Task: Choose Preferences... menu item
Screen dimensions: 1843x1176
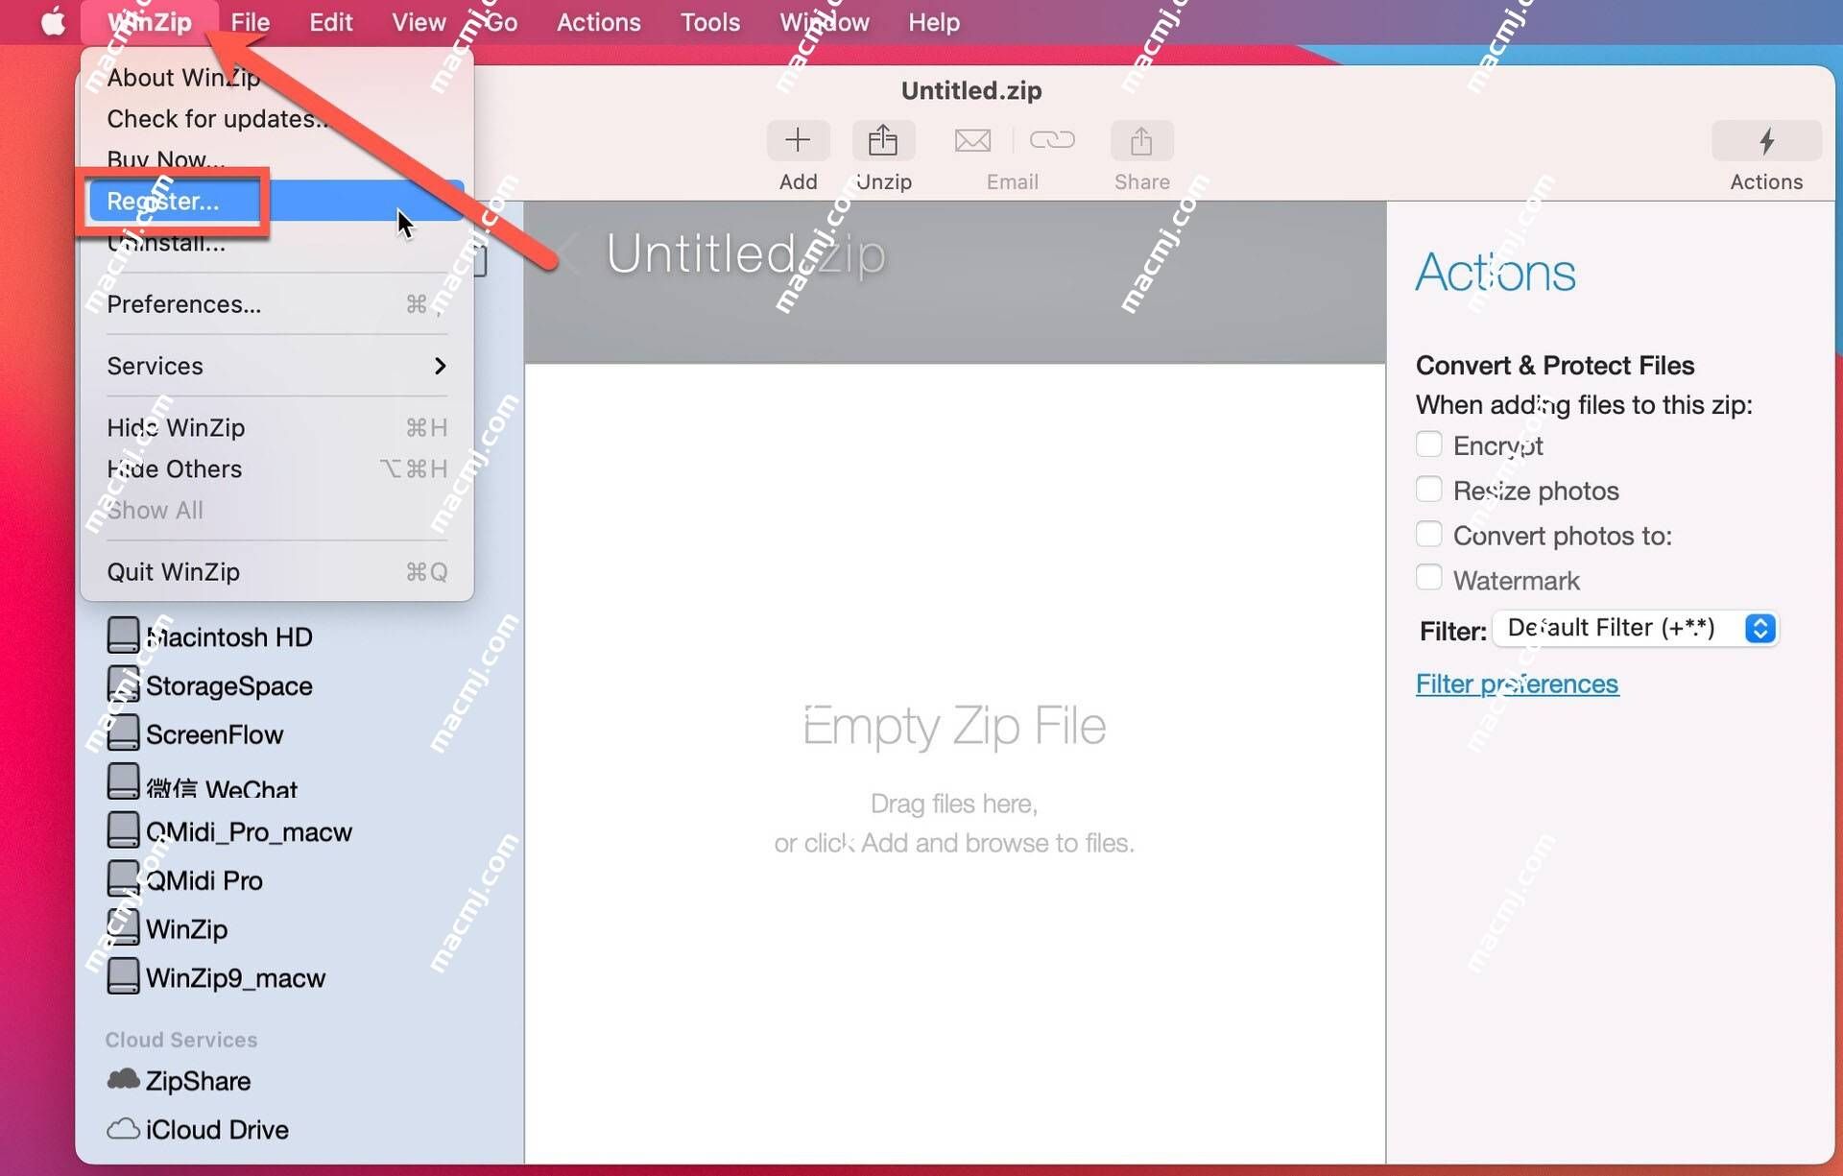Action: pyautogui.click(x=277, y=304)
